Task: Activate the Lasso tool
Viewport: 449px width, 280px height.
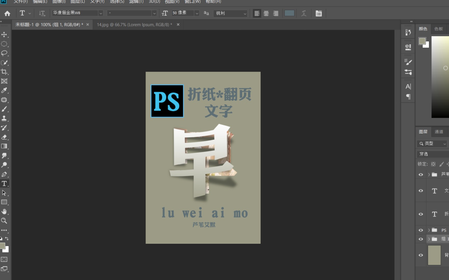Action: [x=4, y=53]
